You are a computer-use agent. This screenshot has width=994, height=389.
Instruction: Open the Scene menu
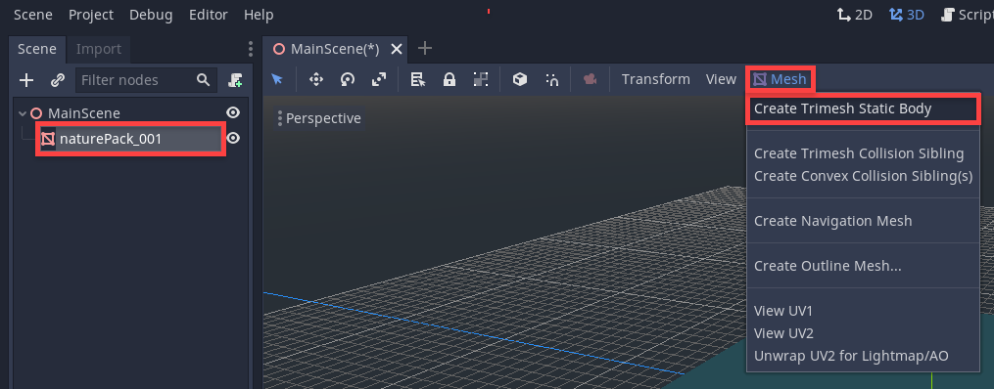[x=33, y=15]
